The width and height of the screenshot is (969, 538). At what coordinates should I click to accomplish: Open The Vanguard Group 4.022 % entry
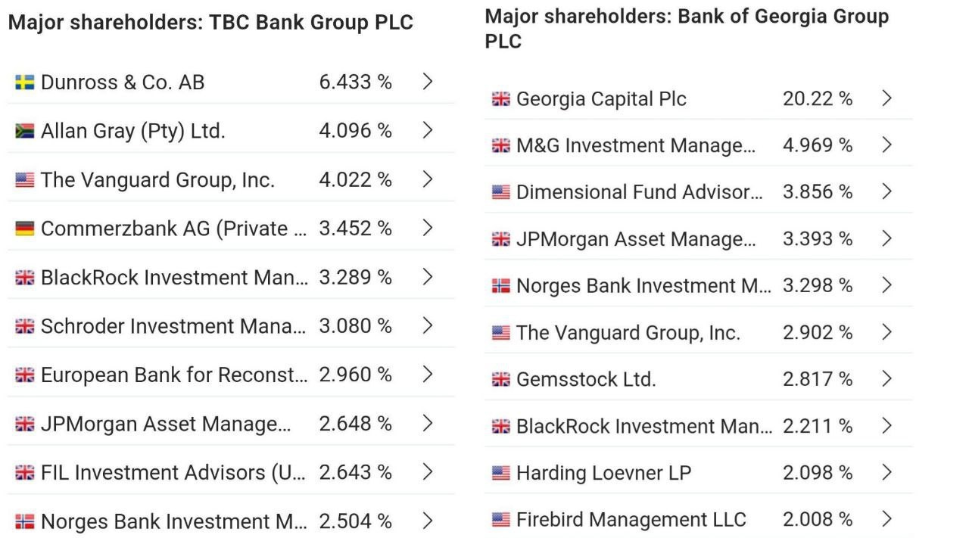(231, 179)
